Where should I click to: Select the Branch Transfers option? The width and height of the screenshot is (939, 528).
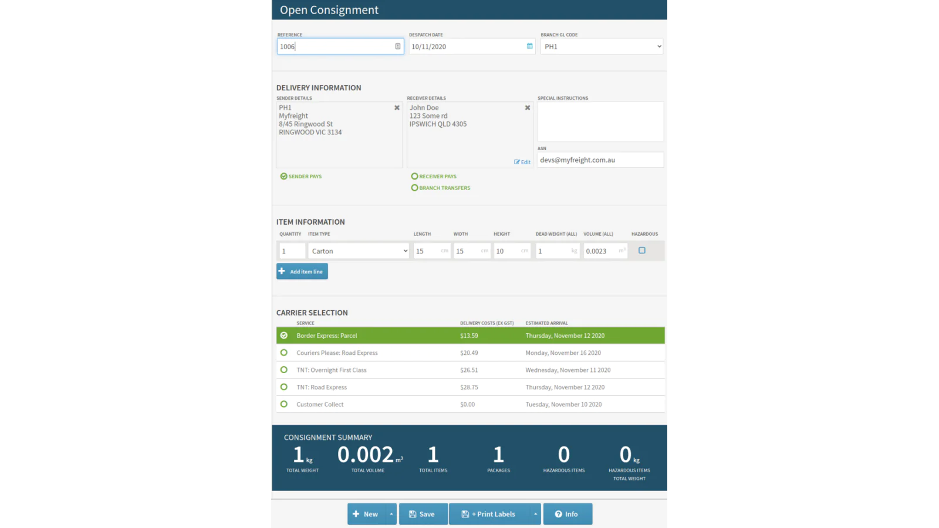(441, 188)
